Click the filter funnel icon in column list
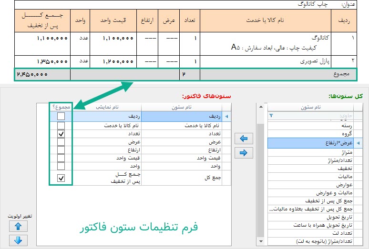The height and width of the screenshot is (249, 369). (x=272, y=116)
